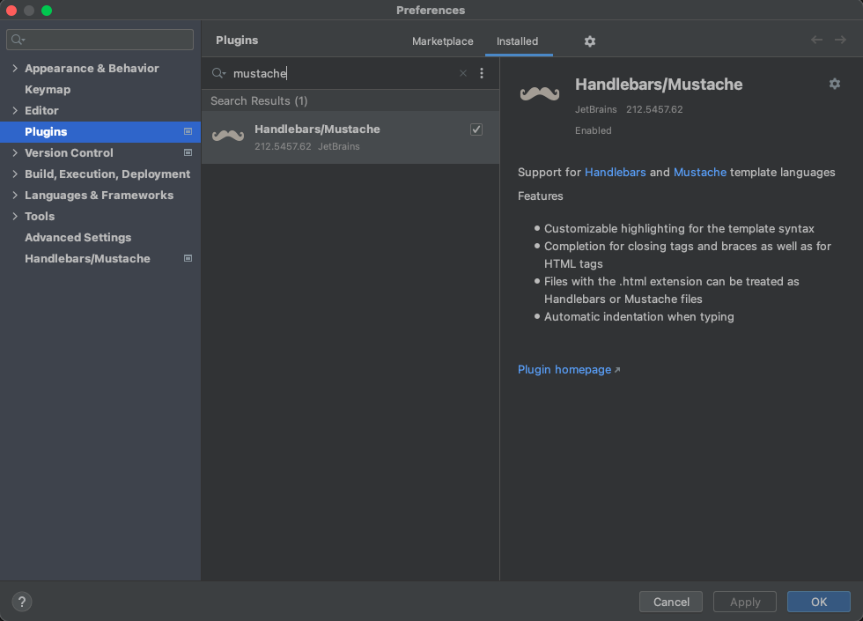This screenshot has height=621, width=863.
Task: Expand Languages & Frameworks section
Action: pyautogui.click(x=15, y=195)
